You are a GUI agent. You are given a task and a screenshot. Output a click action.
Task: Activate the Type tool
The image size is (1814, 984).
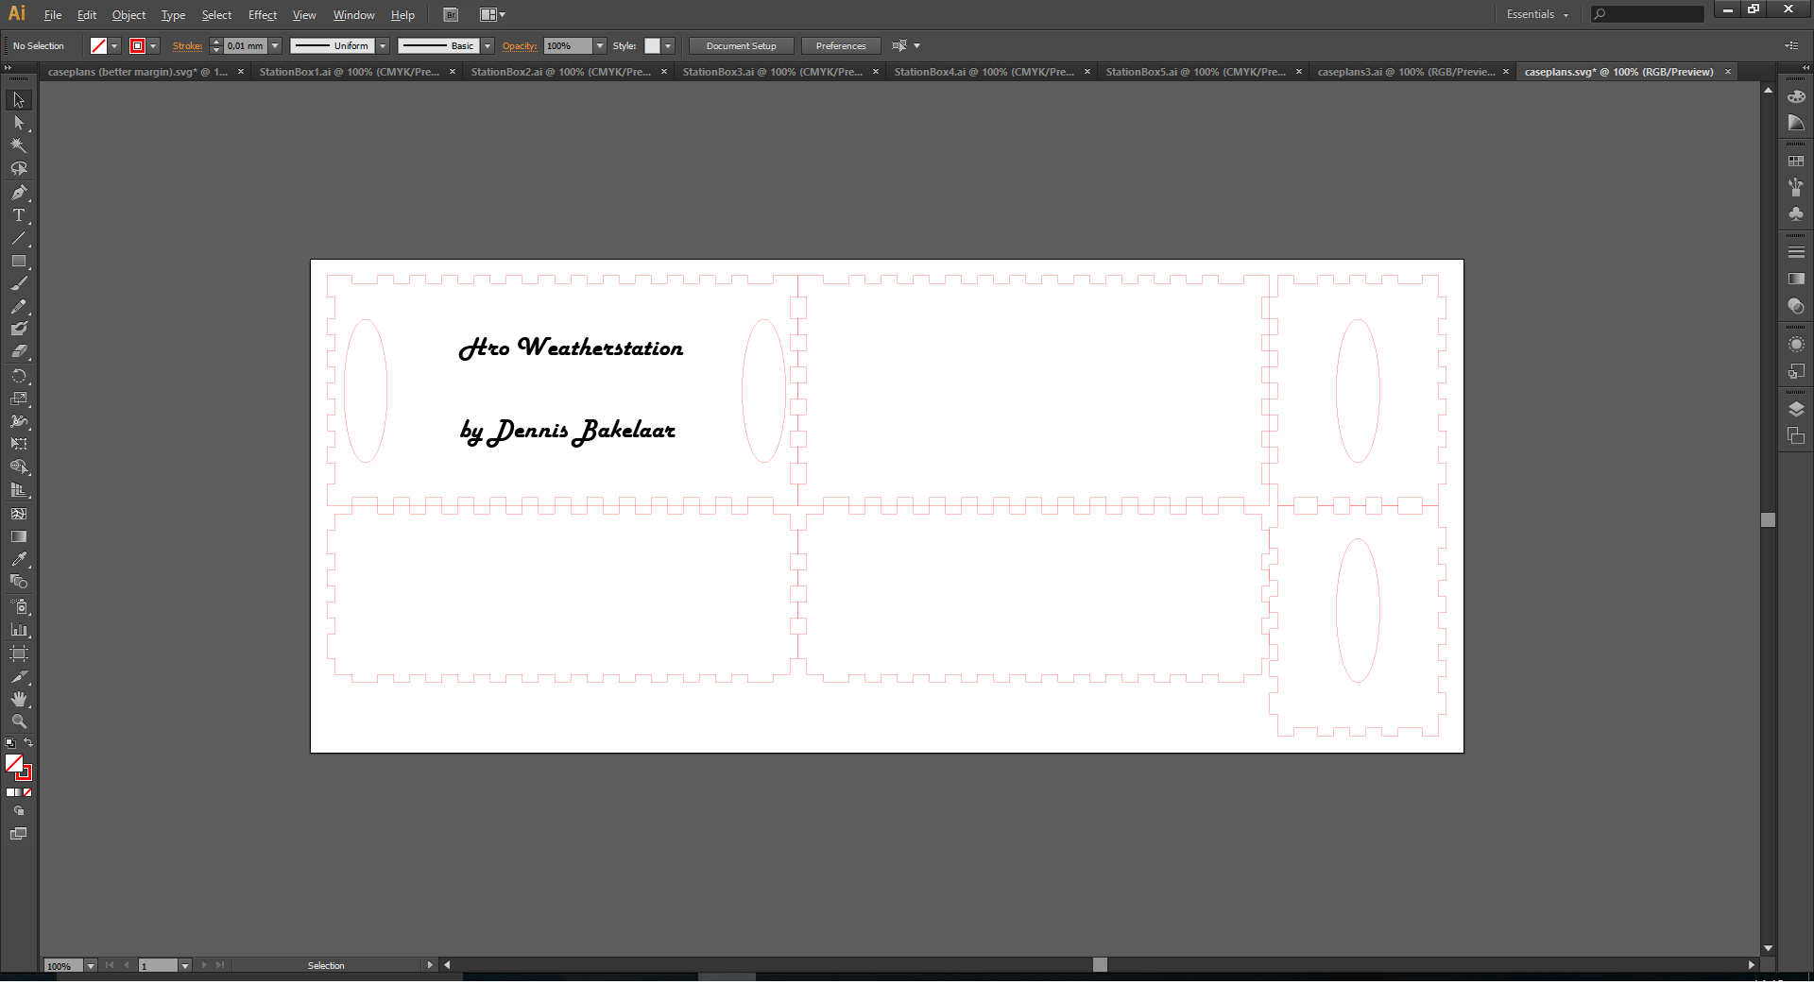[19, 215]
